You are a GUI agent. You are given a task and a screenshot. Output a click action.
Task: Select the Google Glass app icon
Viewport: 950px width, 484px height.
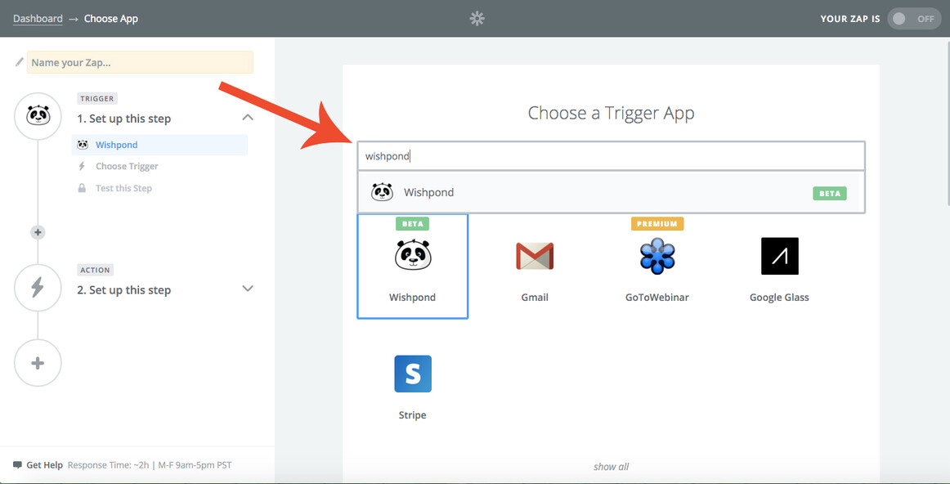click(x=779, y=256)
